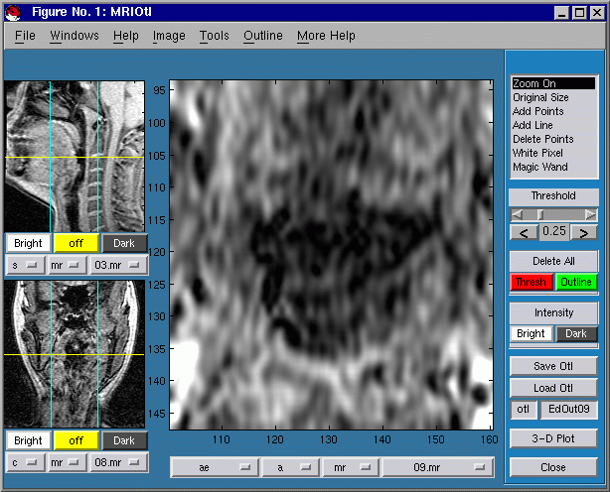Click Dark below the coronal image

(124, 440)
